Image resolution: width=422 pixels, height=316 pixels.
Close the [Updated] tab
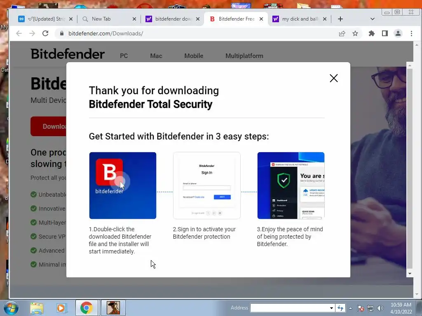pyautogui.click(x=71, y=19)
